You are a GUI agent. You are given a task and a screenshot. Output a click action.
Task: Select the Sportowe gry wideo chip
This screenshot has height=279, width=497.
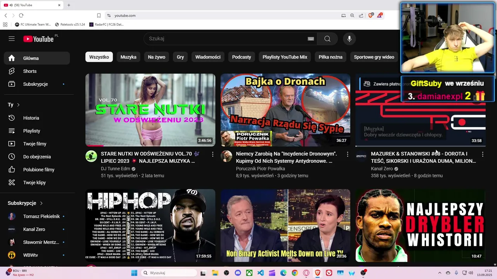click(374, 57)
